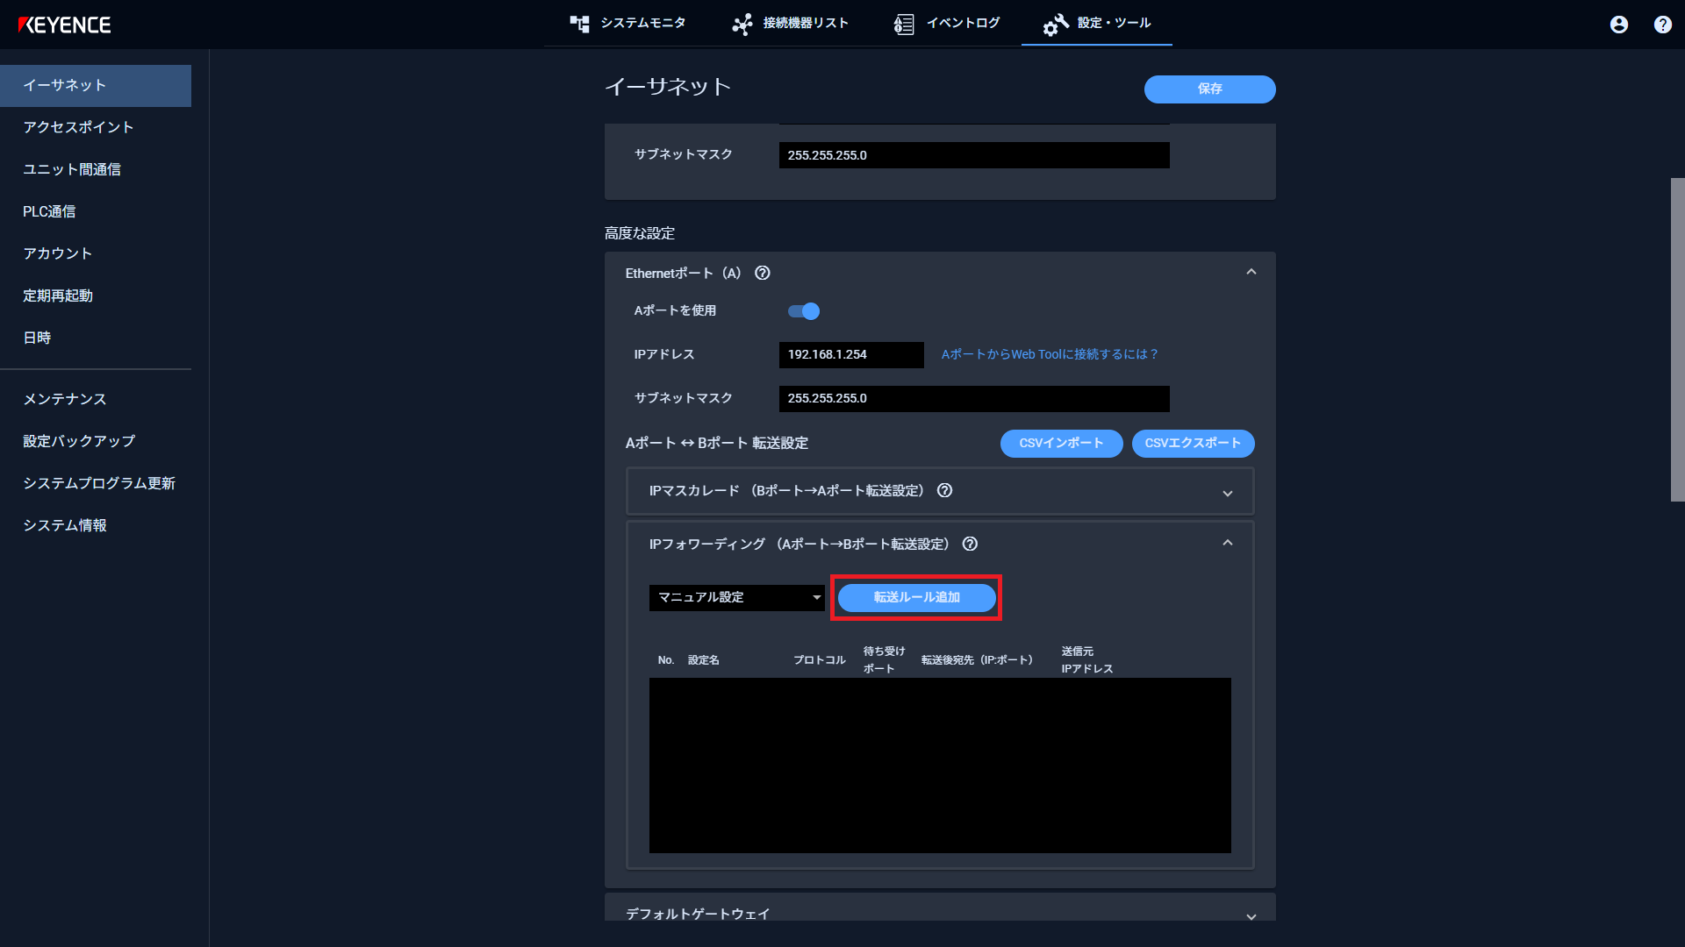The width and height of the screenshot is (1685, 947).
Task: Click the page vertical scrollbar
Action: click(1677, 339)
